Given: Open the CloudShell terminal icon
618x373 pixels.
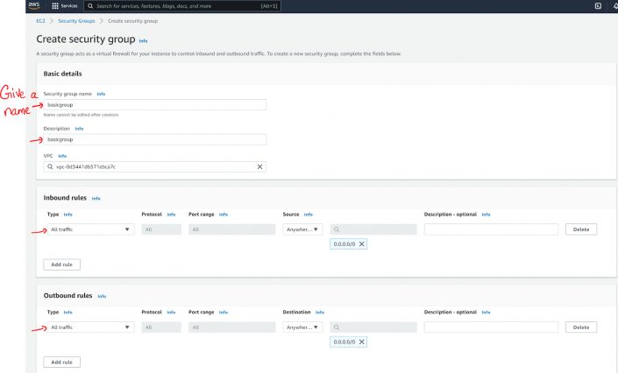Looking at the screenshot, I should pyautogui.click(x=597, y=6).
